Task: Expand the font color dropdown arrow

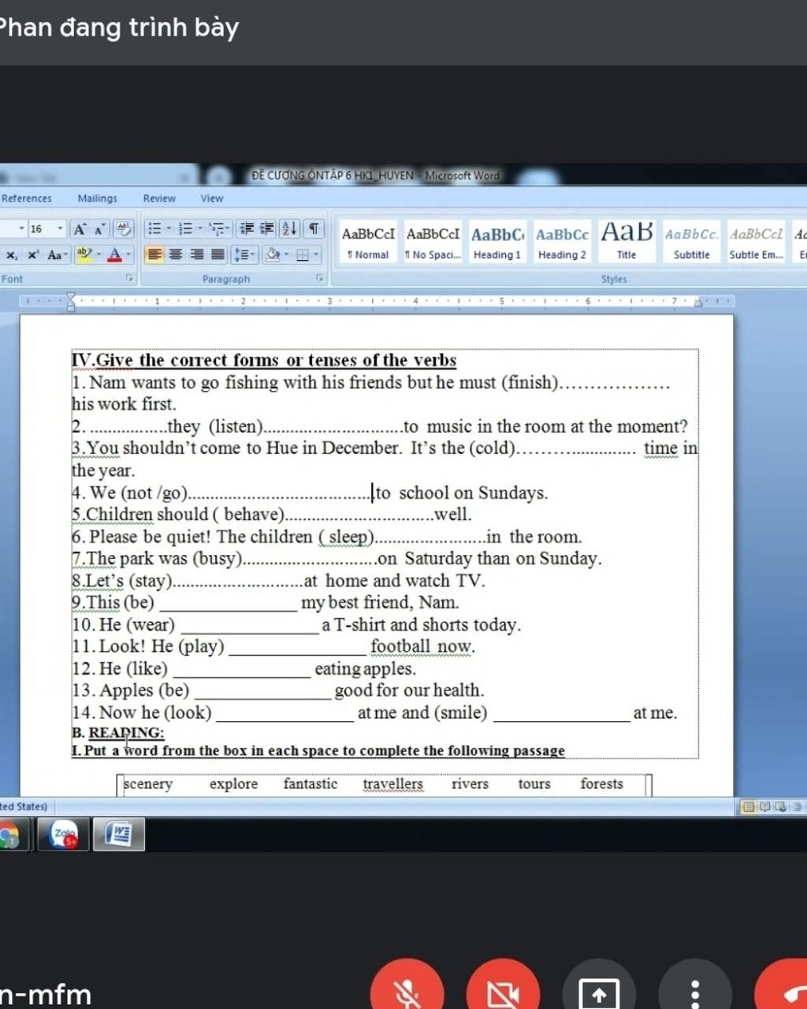Action: [128, 255]
